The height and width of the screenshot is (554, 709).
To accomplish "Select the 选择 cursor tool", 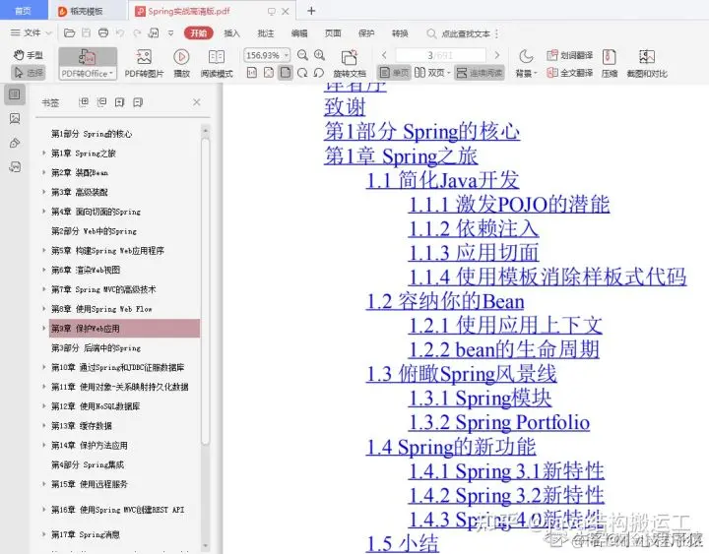I will coord(28,72).
